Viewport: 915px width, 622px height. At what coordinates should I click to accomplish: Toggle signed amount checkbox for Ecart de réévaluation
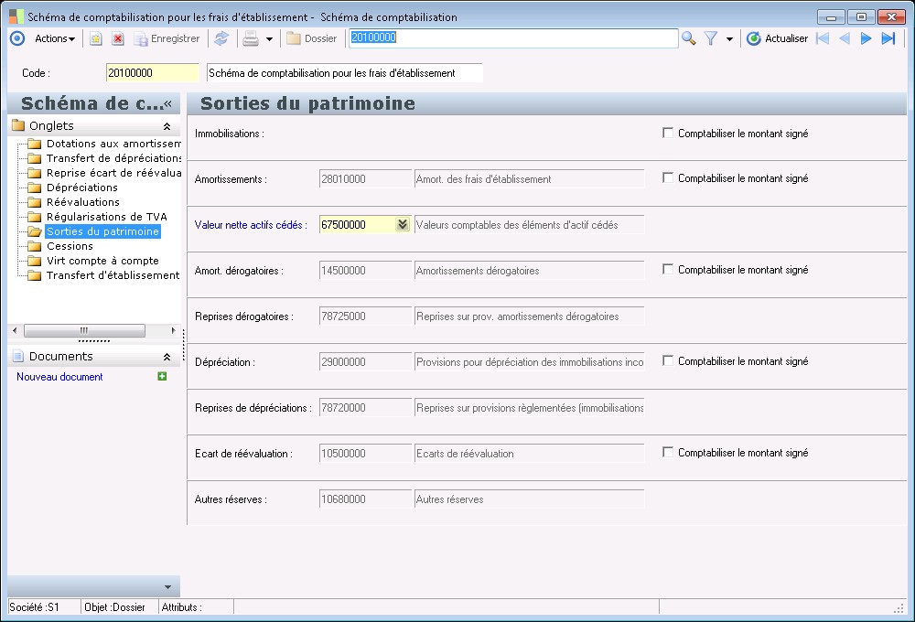coord(668,452)
